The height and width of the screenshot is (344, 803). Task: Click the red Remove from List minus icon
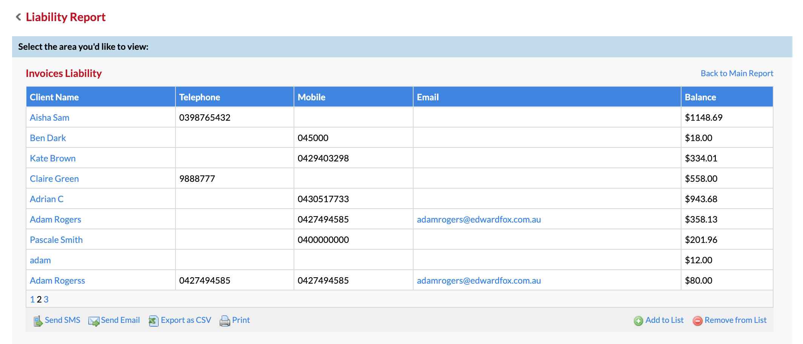click(698, 321)
